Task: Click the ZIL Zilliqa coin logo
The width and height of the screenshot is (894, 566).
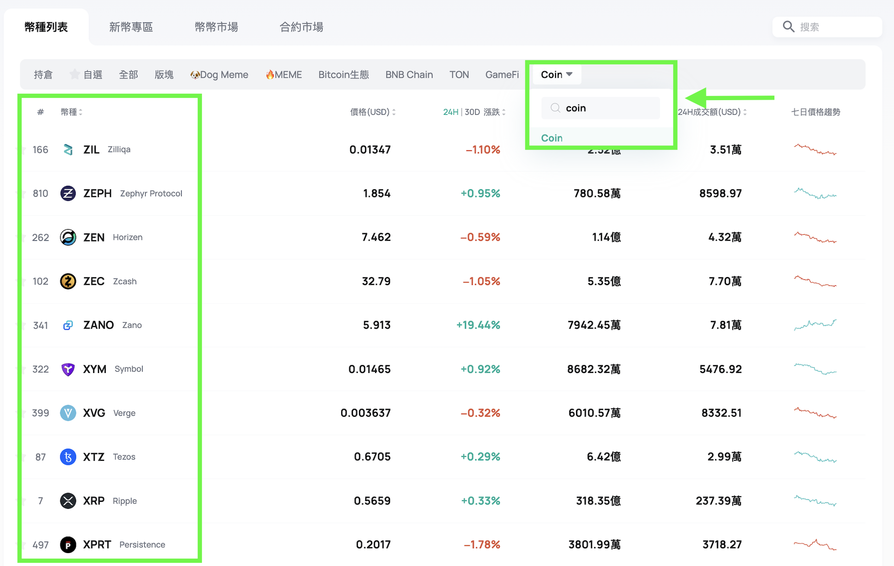Action: 68,149
